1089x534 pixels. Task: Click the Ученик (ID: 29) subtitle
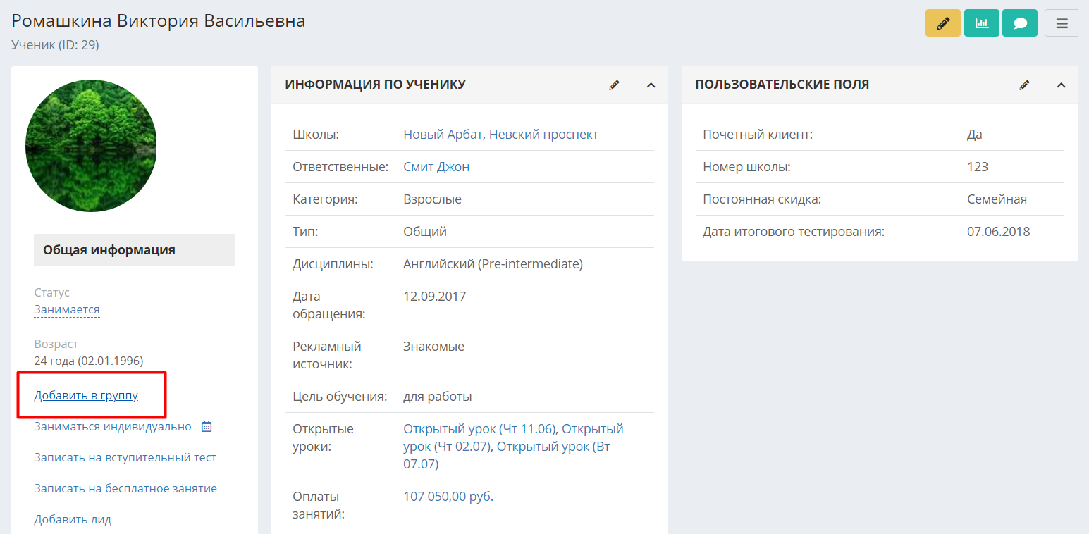click(x=55, y=44)
